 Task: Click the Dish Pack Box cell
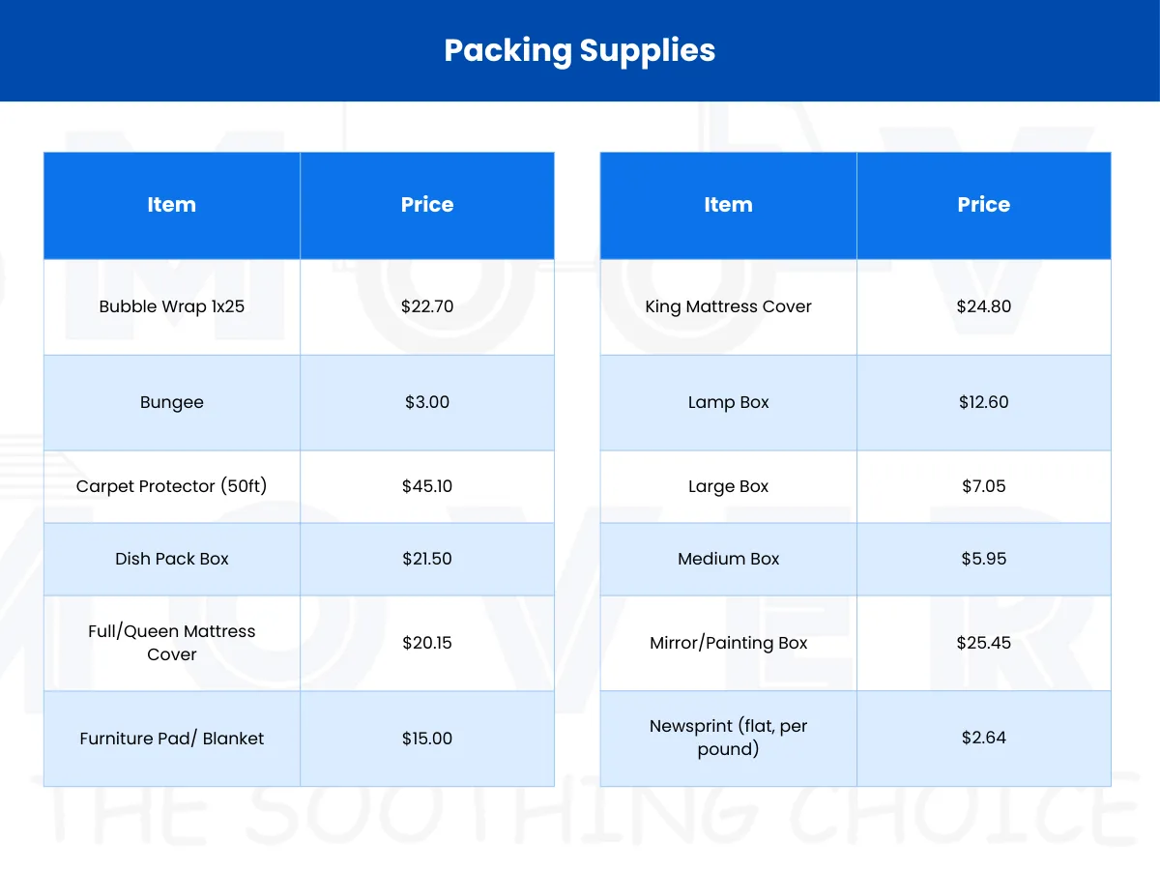(172, 559)
